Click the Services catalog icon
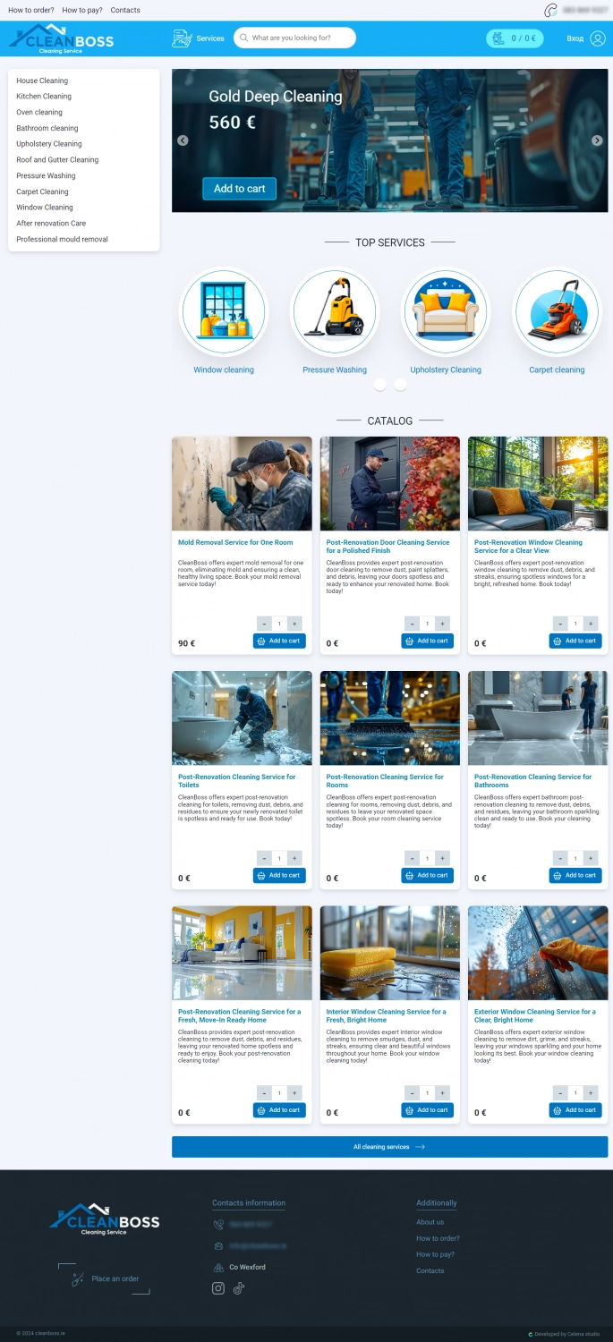Viewport: 613px width, 1342px height. pyautogui.click(x=182, y=38)
